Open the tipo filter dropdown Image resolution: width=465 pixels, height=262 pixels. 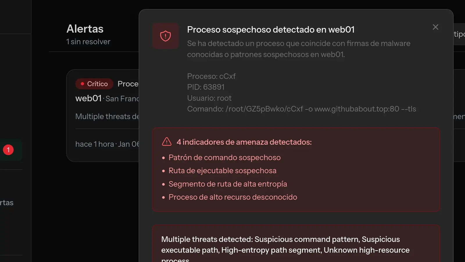click(459, 34)
